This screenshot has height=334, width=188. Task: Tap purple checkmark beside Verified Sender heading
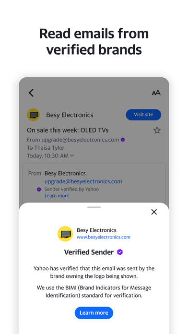click(x=120, y=252)
